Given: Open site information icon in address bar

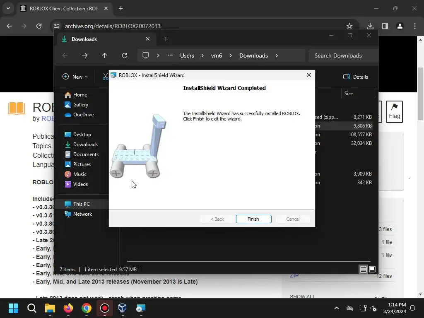Looking at the screenshot, I should point(57,26).
